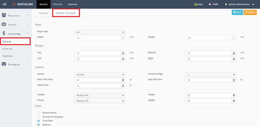Viewport: 260px width, 127px height.
Task: Click the sidebar collapse hamburger icon
Action: click(x=4, y=4)
